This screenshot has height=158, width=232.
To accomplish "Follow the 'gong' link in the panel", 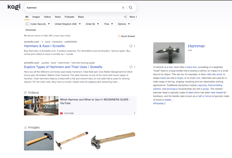I will coord(206,89).
